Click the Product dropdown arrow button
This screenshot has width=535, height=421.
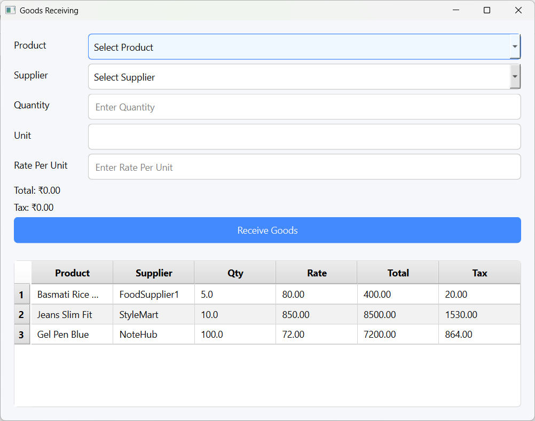515,47
